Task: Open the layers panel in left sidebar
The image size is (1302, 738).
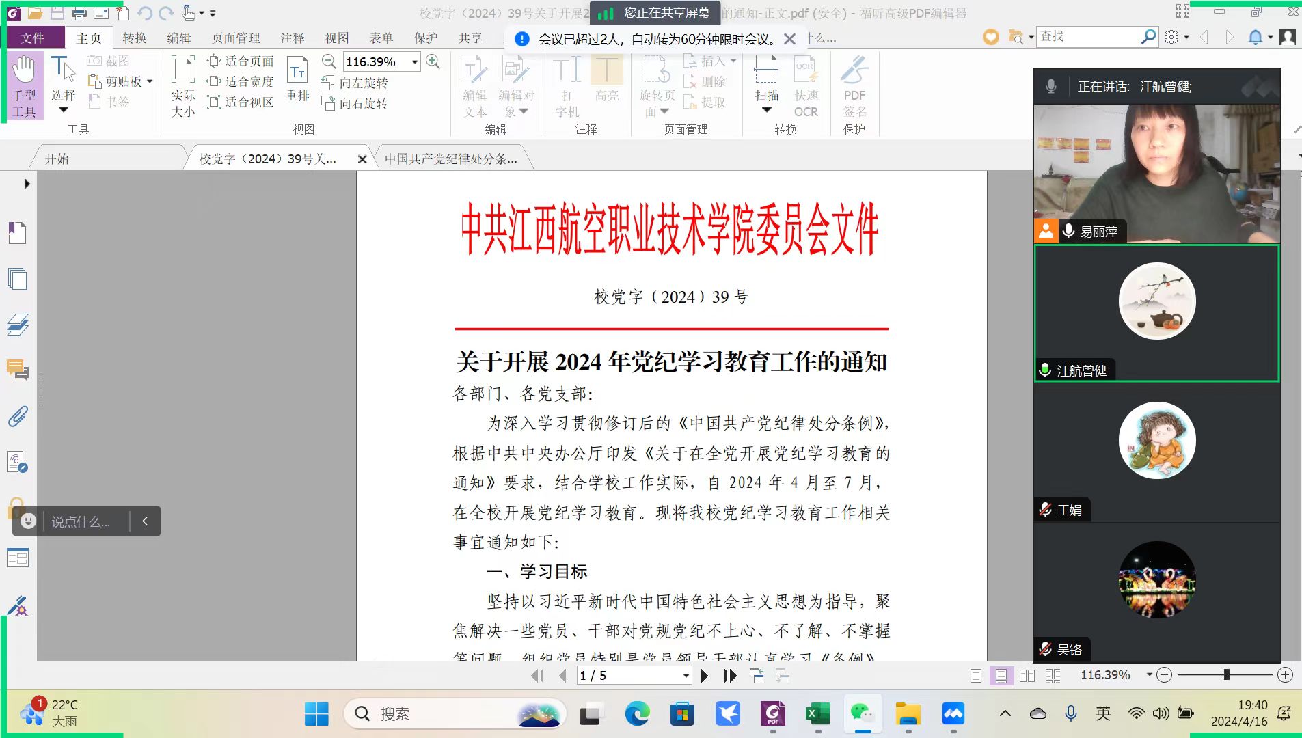Action: click(x=18, y=324)
